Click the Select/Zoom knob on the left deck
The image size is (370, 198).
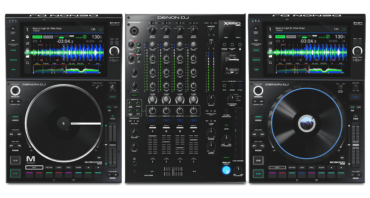[114, 51]
